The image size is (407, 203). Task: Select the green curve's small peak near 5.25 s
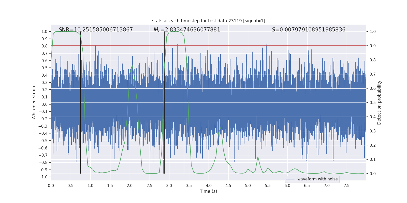click(258, 157)
